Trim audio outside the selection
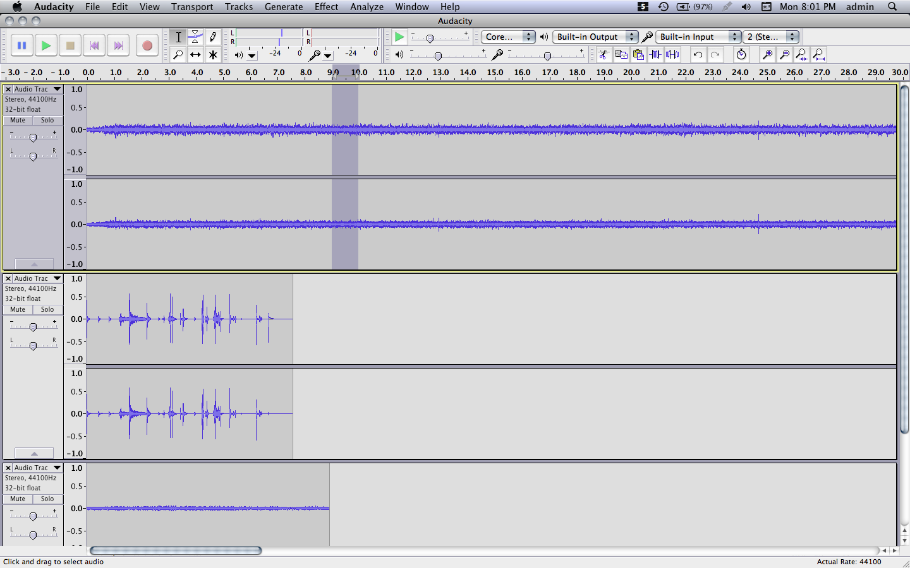 (x=655, y=55)
